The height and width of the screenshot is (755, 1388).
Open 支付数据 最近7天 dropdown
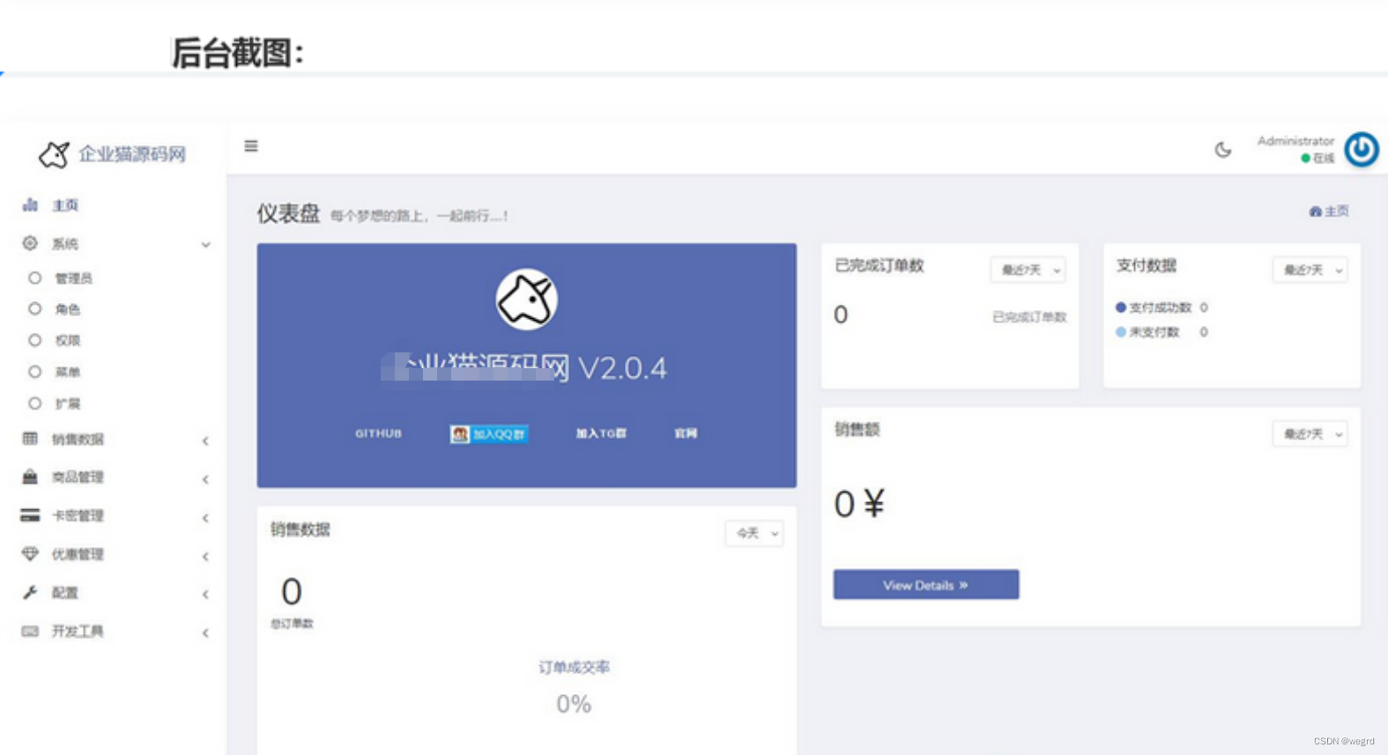pyautogui.click(x=1310, y=270)
